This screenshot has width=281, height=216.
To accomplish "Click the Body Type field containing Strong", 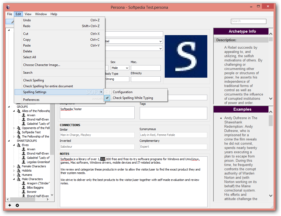I will [x=117, y=79].
